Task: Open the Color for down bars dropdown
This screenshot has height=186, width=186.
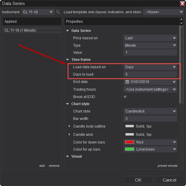Action: [x=150, y=142]
